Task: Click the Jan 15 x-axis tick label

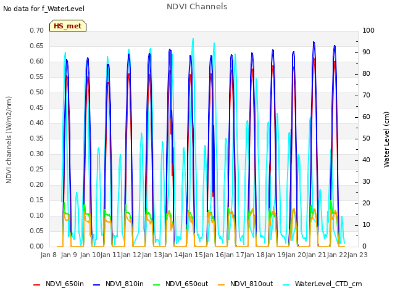Action: tap(193, 255)
